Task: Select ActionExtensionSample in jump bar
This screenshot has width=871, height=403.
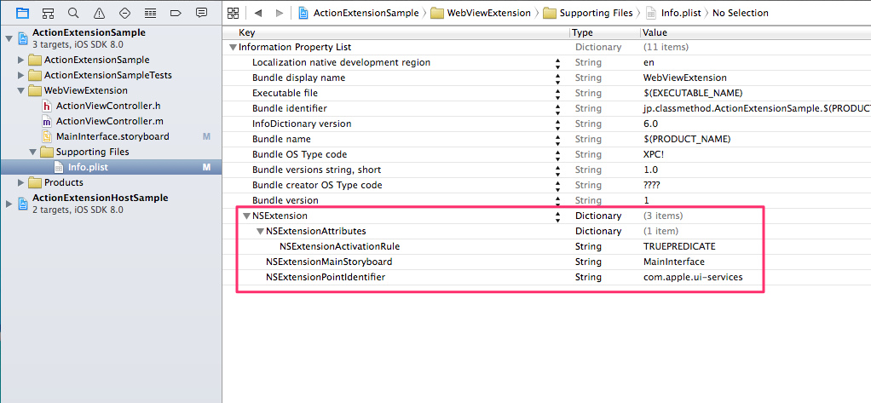Action: 359,13
